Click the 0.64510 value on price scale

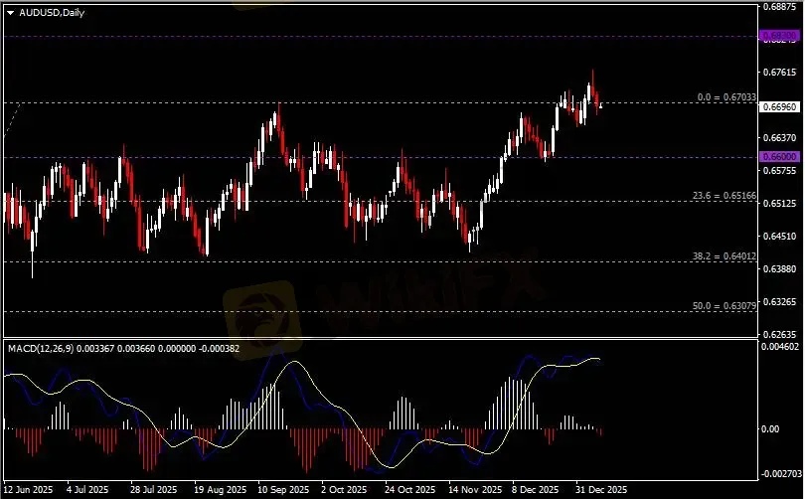tap(778, 237)
